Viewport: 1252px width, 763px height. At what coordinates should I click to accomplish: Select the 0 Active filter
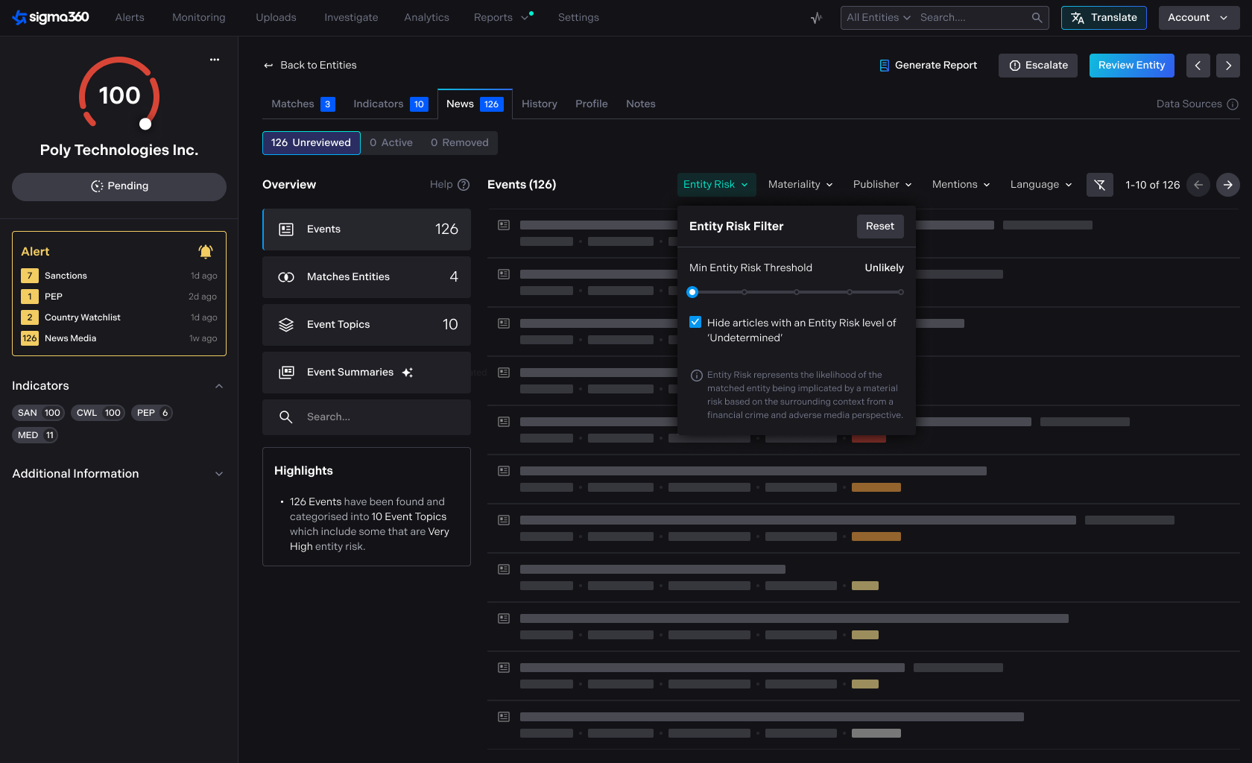[x=391, y=143]
